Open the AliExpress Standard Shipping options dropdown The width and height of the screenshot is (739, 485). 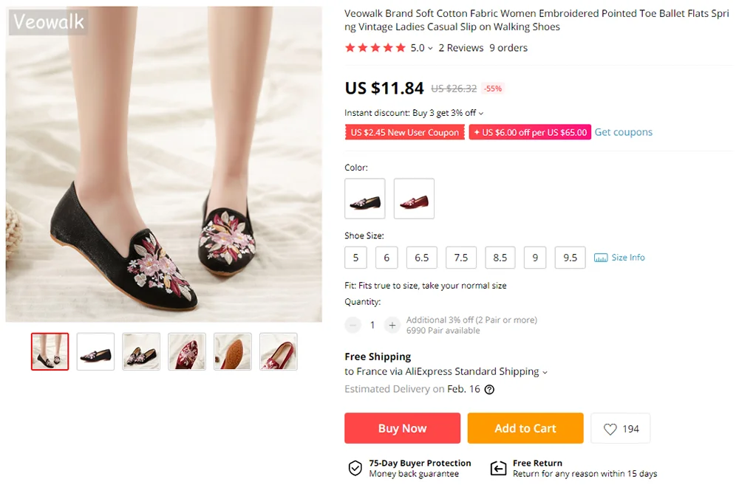pyautogui.click(x=545, y=372)
